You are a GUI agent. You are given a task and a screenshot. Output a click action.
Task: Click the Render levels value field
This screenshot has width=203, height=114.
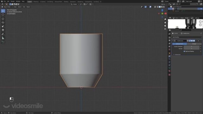coord(192,48)
